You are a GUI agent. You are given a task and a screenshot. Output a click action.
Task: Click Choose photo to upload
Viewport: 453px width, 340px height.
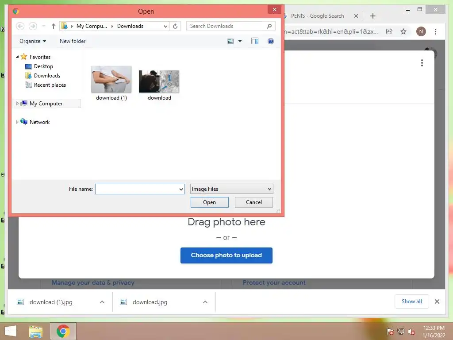(226, 255)
